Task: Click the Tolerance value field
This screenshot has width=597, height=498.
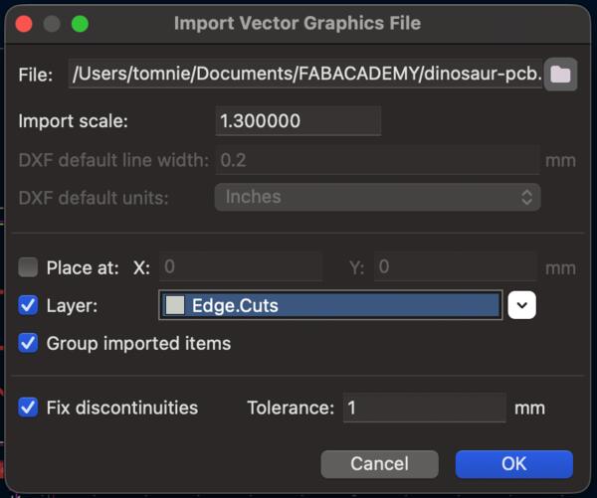Action: coord(424,408)
